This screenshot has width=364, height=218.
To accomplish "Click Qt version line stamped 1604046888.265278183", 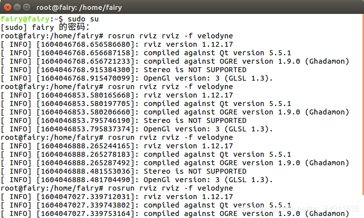I will 146,154.
